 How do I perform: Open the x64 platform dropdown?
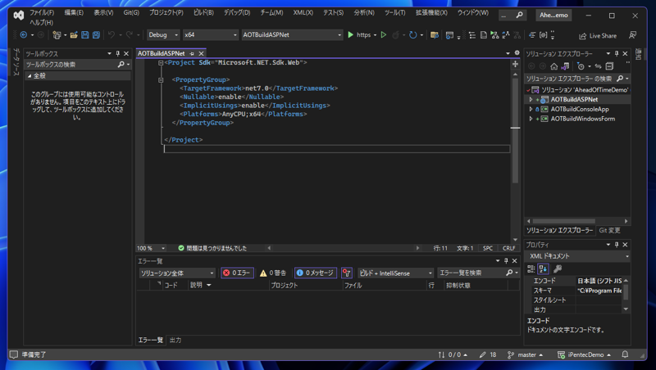[211, 35]
